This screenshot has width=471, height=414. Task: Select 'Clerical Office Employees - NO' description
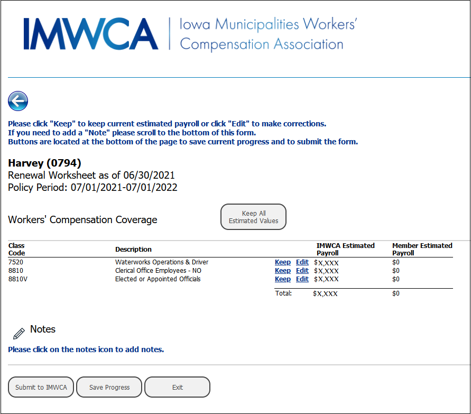click(x=158, y=271)
